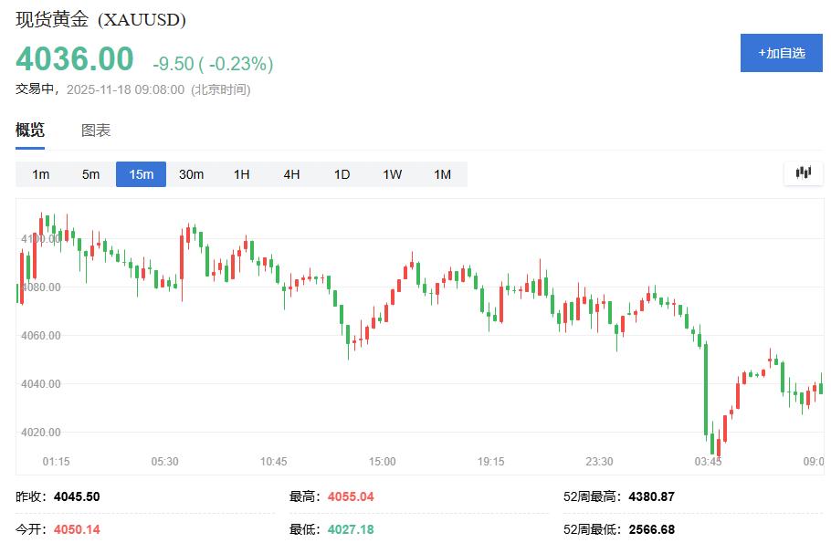Click the 昨收 value 4045.50

coord(79,496)
